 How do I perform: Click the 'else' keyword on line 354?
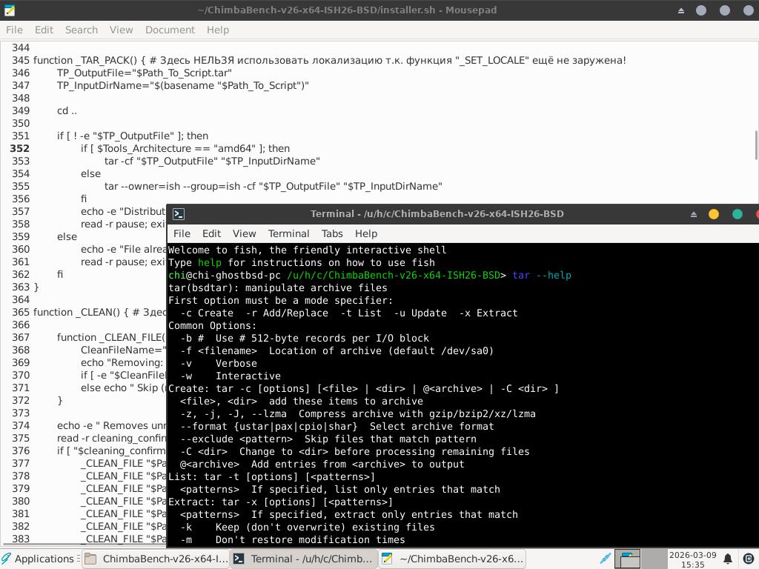[x=90, y=173]
